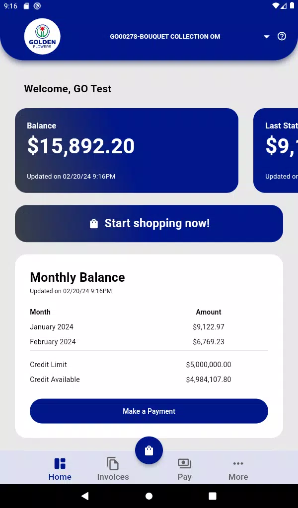Expand the account selector dropdown arrow
The image size is (298, 508).
pyautogui.click(x=267, y=37)
